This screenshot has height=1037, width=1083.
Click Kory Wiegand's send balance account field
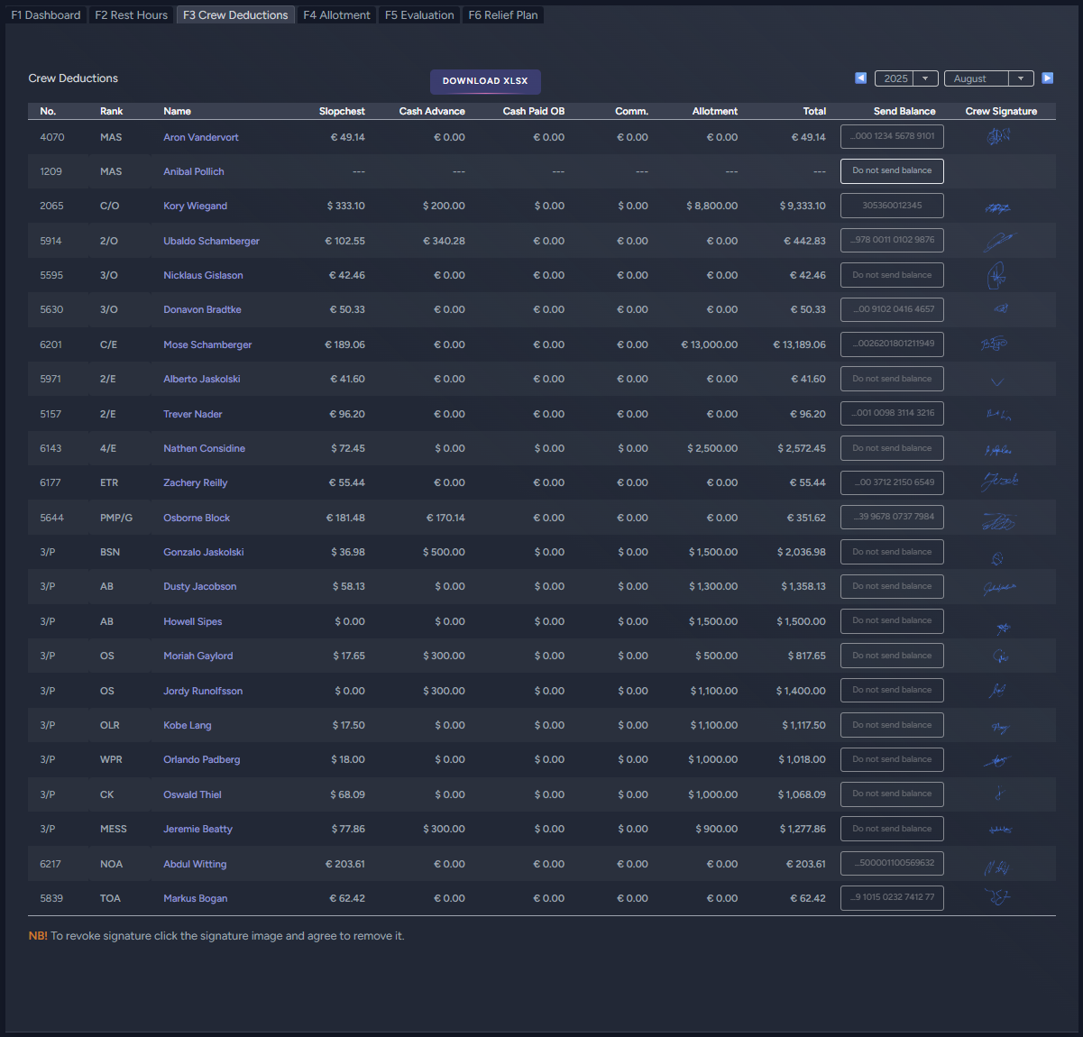point(892,206)
